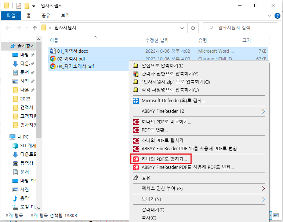283x222 pixels.
Task: Select file name 03_자기소개서.pdf
Action: [76, 67]
